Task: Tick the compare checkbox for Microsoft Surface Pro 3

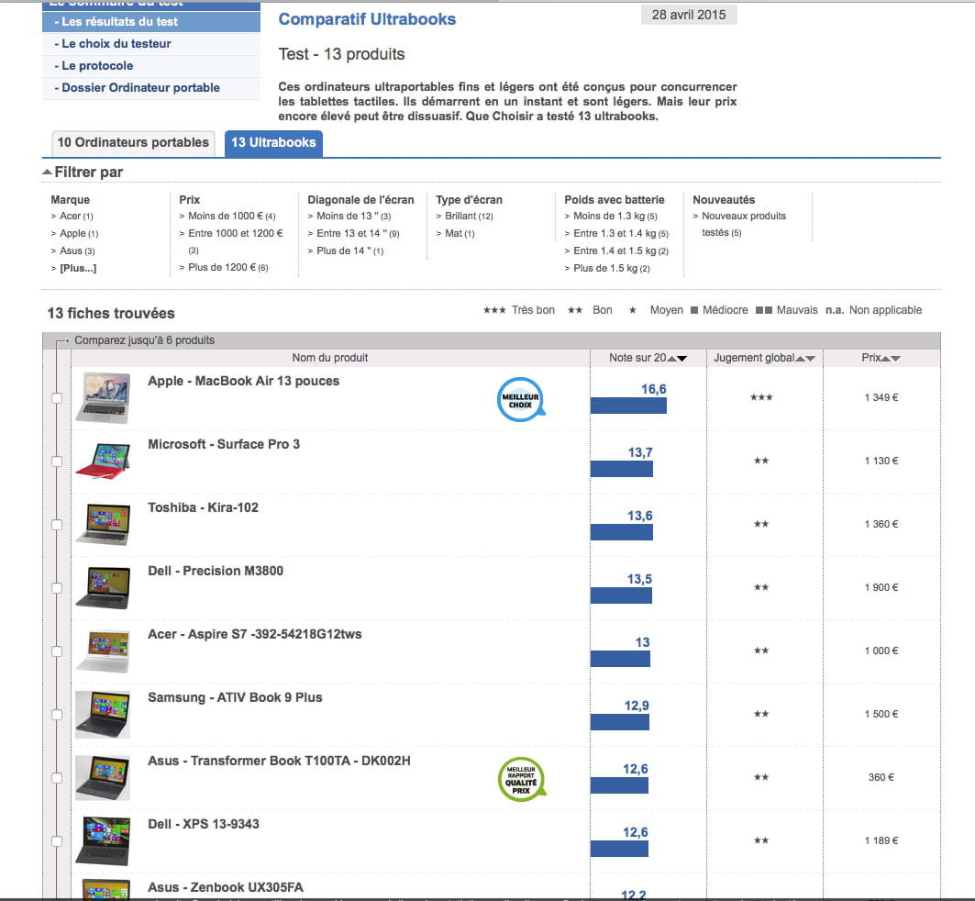Action: pos(57,462)
